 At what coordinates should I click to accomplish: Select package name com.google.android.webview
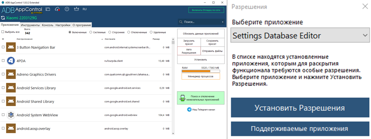point(121,115)
